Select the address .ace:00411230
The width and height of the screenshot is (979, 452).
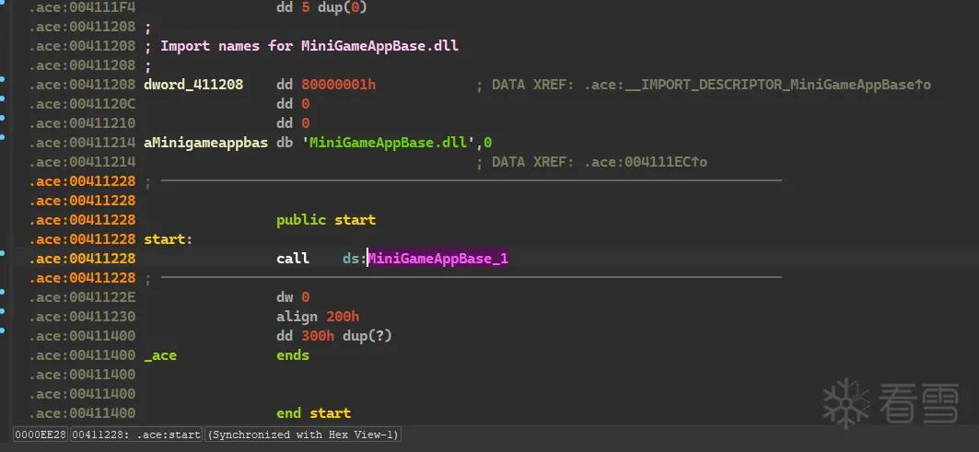click(x=82, y=317)
